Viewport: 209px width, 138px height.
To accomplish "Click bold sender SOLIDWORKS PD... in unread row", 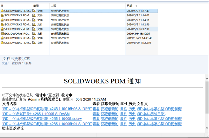I will point(17,34).
